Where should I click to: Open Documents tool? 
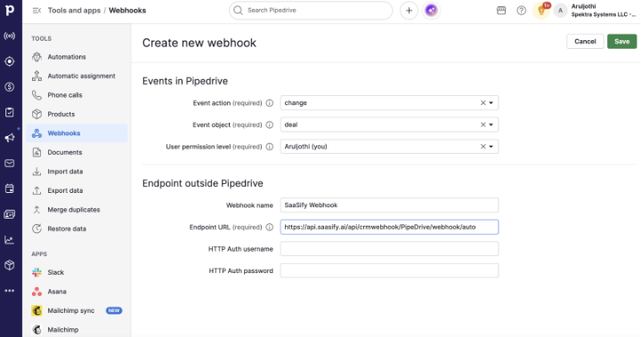[77, 152]
